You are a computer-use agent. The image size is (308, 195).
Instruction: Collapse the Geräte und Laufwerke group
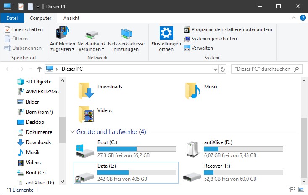[x=72, y=132]
